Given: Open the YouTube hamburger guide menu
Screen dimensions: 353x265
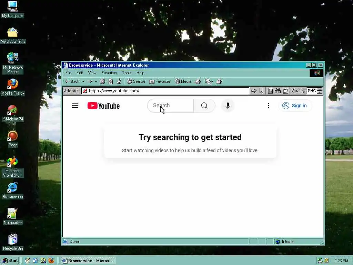Looking at the screenshot, I should pyautogui.click(x=75, y=106).
